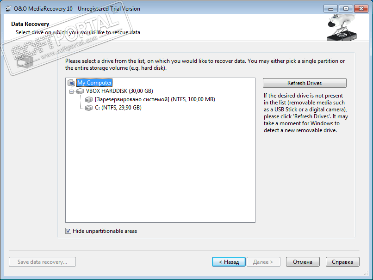Click the Далее button
373x280 pixels.
coord(263,262)
